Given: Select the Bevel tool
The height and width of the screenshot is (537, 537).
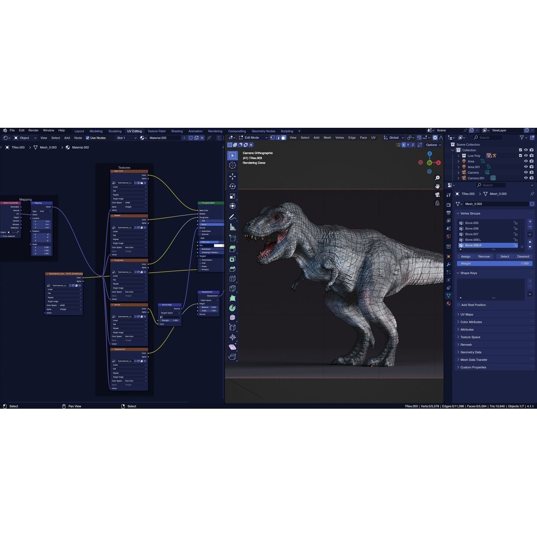Looking at the screenshot, I should (x=233, y=269).
